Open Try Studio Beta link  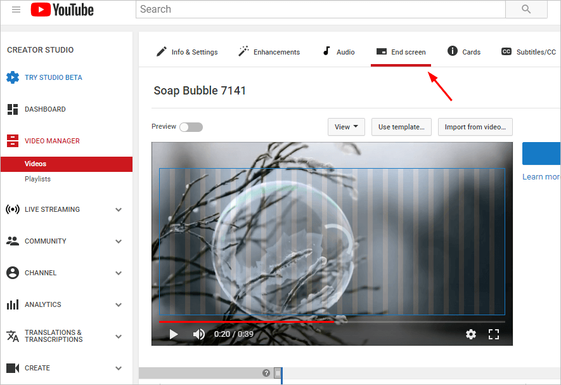(x=53, y=77)
